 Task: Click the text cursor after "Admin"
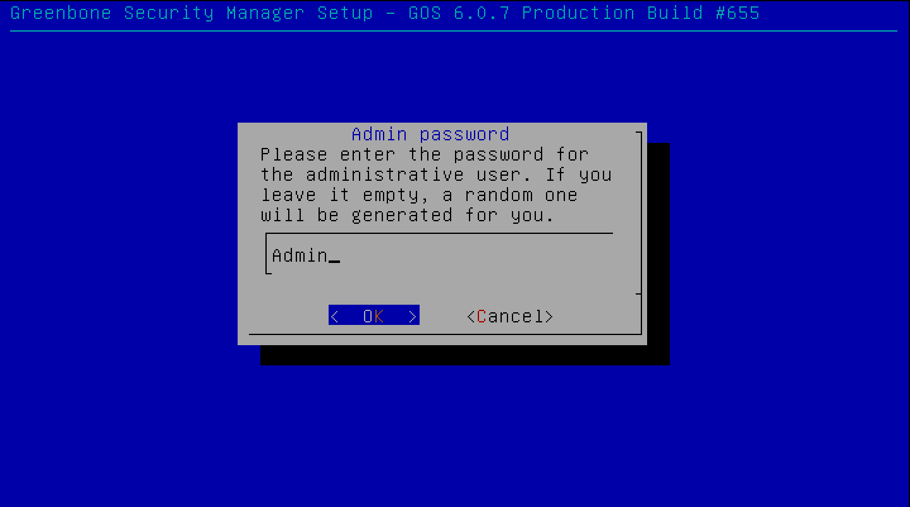click(334, 260)
